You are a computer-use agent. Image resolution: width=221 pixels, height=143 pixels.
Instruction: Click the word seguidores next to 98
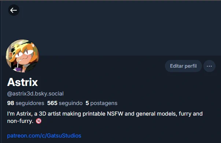[30, 103]
